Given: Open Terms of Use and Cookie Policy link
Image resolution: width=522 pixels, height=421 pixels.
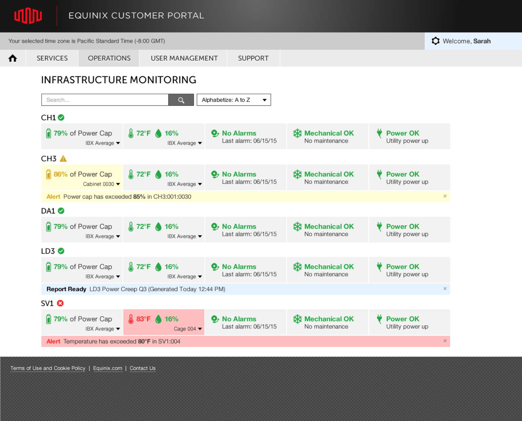Looking at the screenshot, I should click(48, 368).
